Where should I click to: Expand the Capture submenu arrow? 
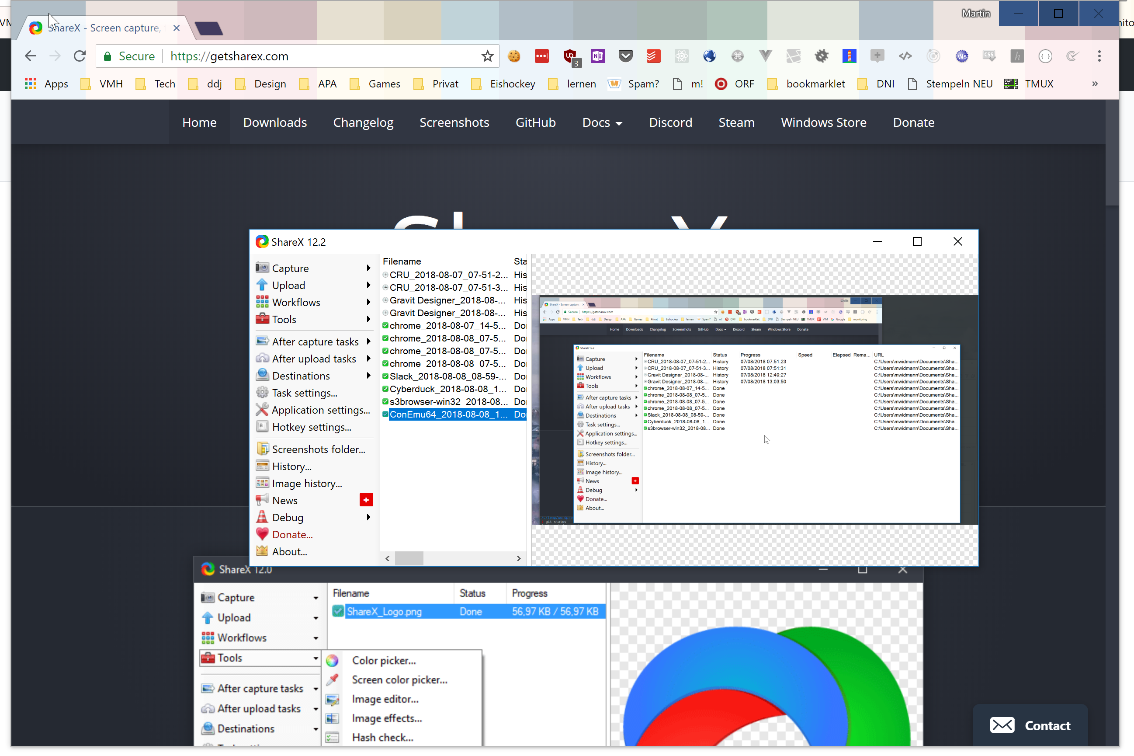pyautogui.click(x=368, y=268)
